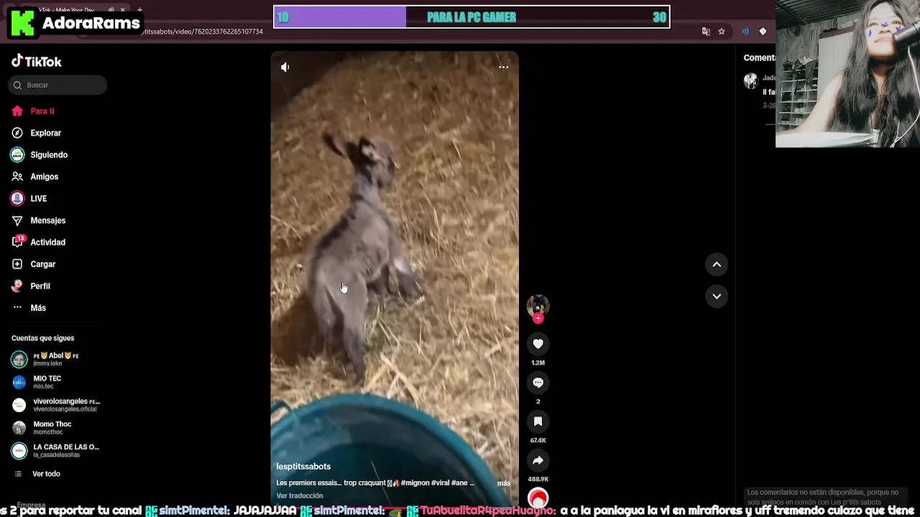Share the video with arrow icon
920x517 pixels.
[538, 460]
